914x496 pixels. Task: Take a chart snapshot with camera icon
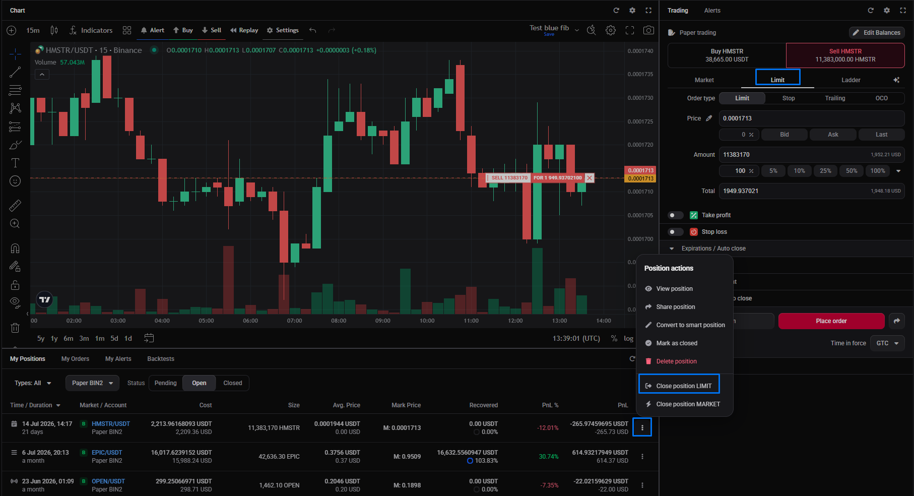pos(649,30)
